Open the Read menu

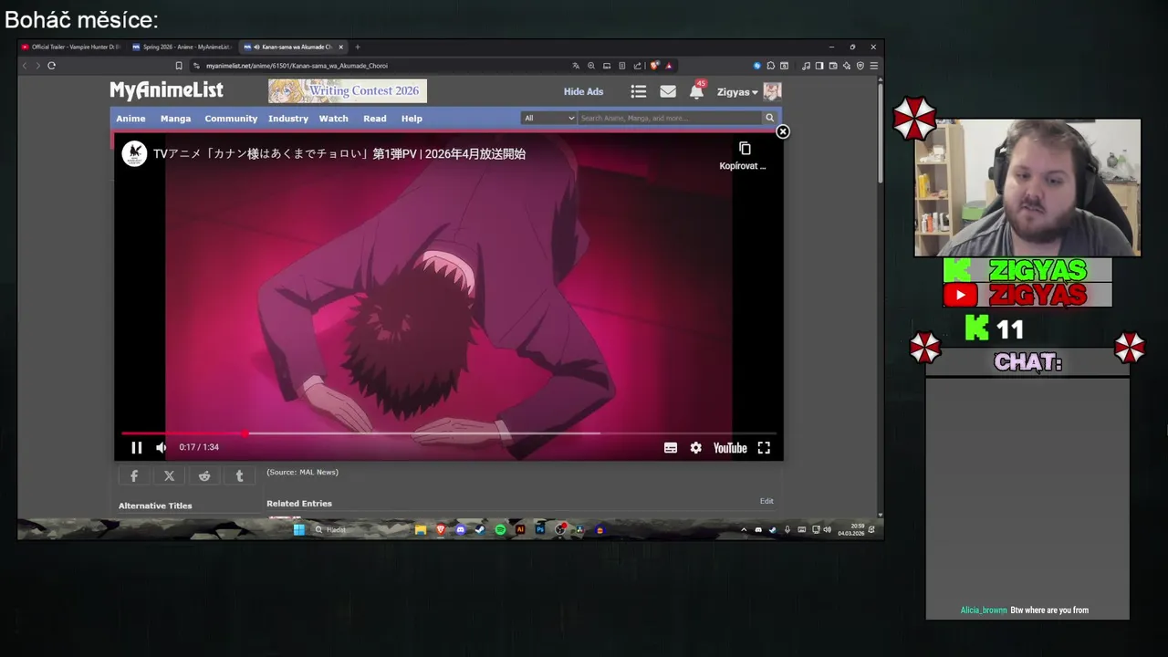tap(375, 119)
